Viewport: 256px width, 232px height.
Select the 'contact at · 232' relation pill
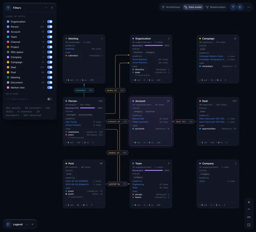[x=117, y=121]
